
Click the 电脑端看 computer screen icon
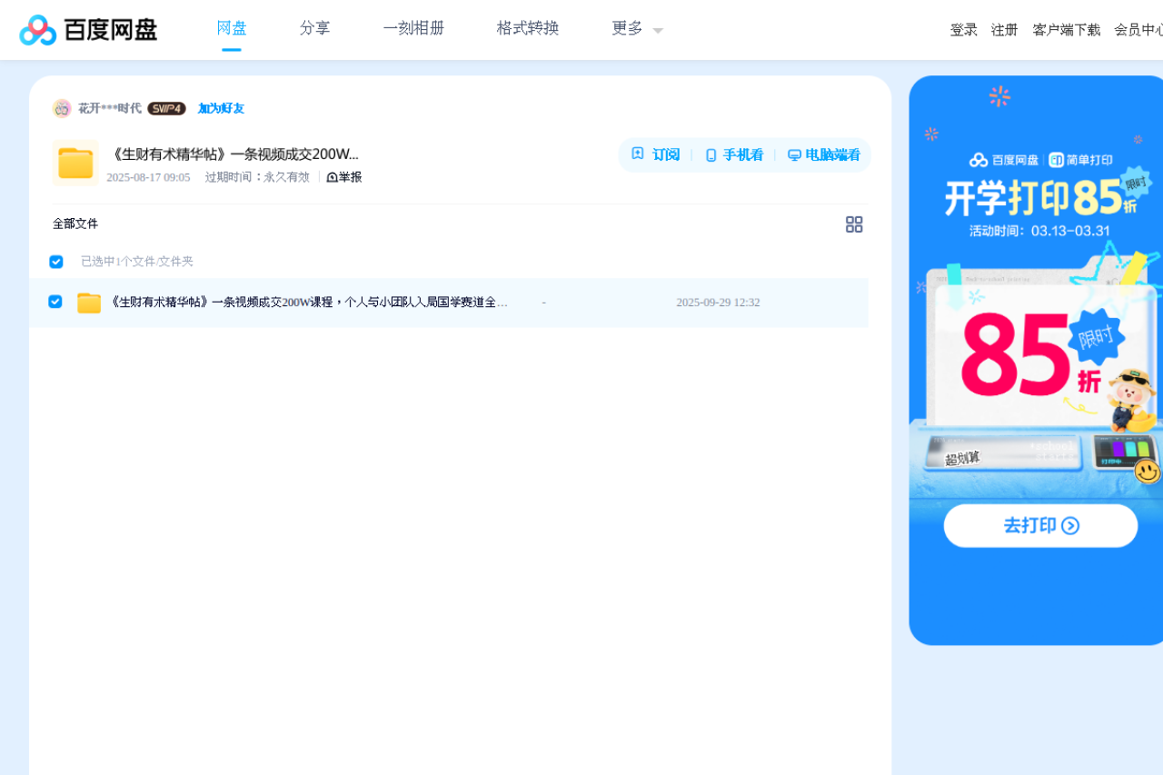[x=793, y=154]
